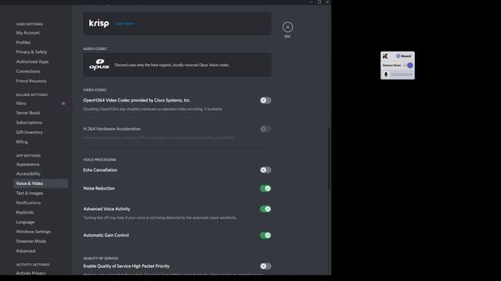This screenshot has height=281, width=501.
Task: Open the Krisp Learn More link
Action: [124, 23]
